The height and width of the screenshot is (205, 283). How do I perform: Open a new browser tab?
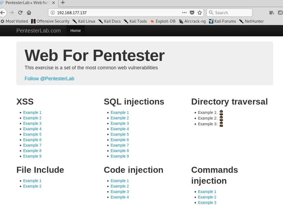click(63, 3)
